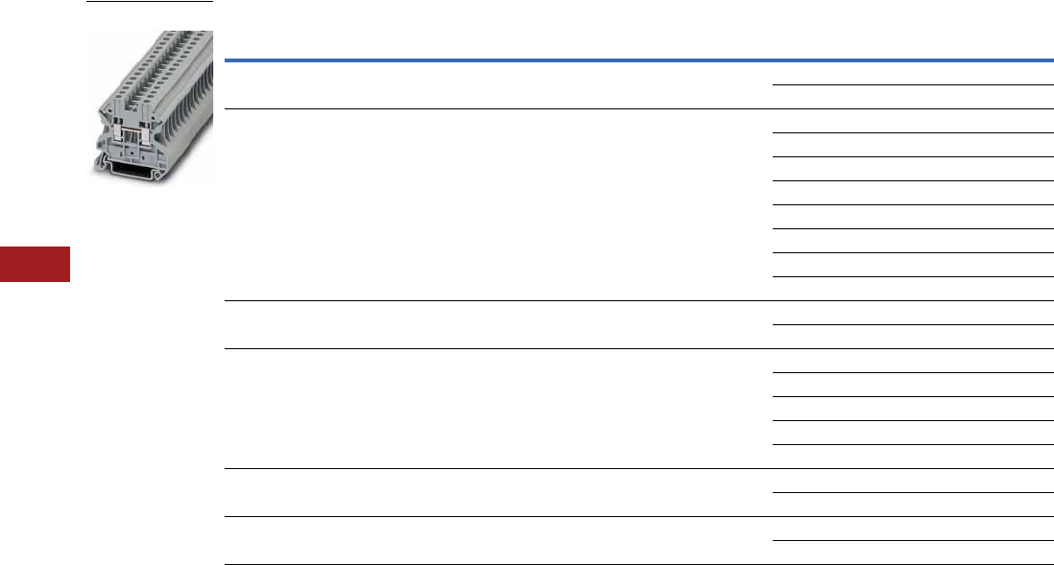Viewport: 1054px width, 565px height.
Task: Click left cell of two-row section below eight-row block
Action: 498,325
